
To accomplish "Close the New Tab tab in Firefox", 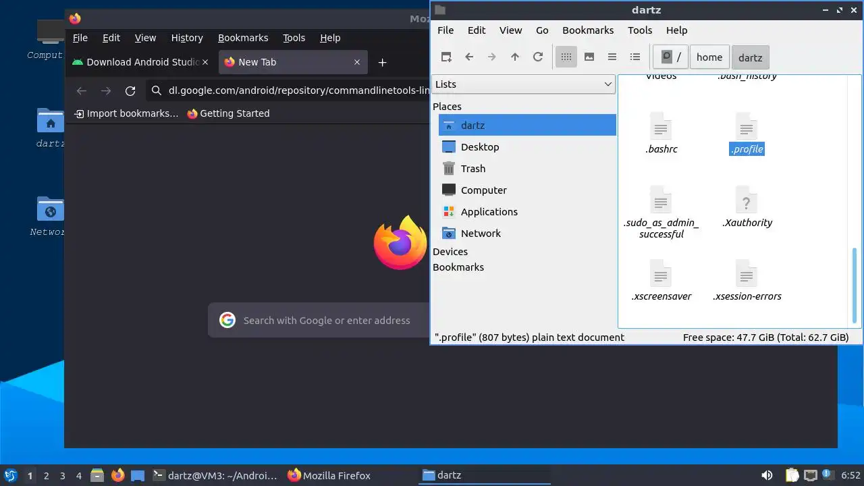I will (x=357, y=62).
